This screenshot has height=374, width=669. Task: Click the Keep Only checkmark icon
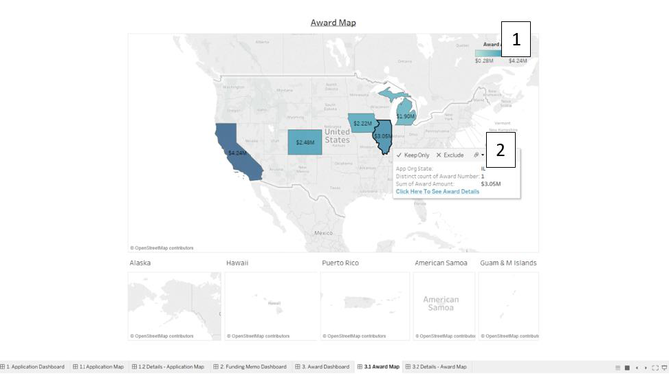399,155
